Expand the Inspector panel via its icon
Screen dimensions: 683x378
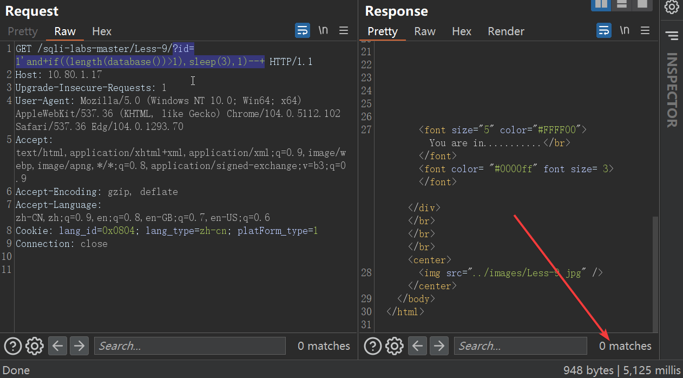tap(672, 36)
